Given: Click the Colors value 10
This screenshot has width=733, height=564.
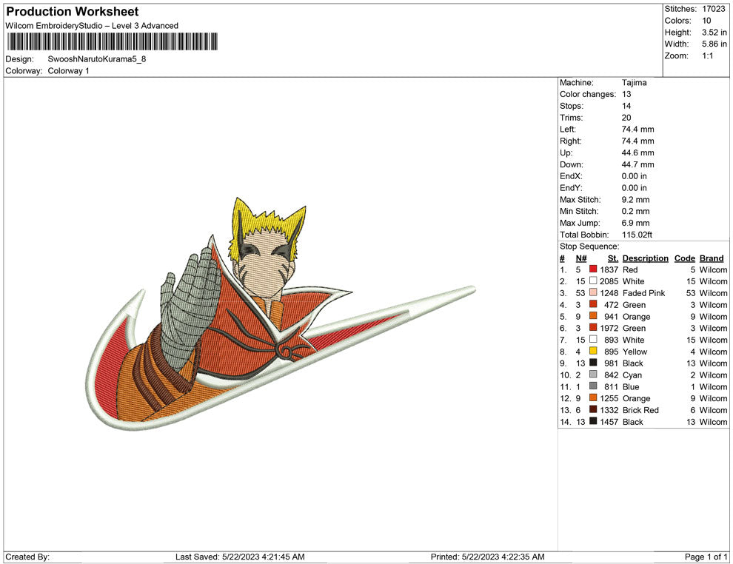Looking at the screenshot, I should (x=706, y=21).
